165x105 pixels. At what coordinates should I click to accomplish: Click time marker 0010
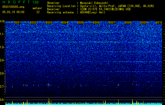(159, 23)
